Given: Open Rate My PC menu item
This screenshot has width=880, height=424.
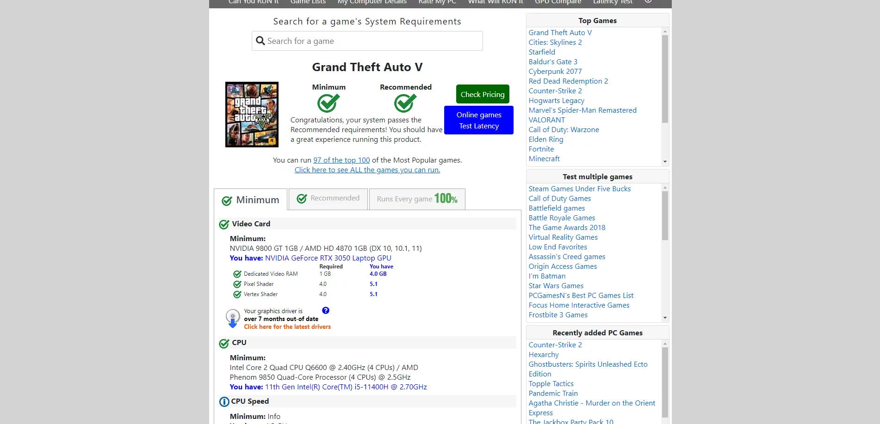Looking at the screenshot, I should tap(437, 2).
